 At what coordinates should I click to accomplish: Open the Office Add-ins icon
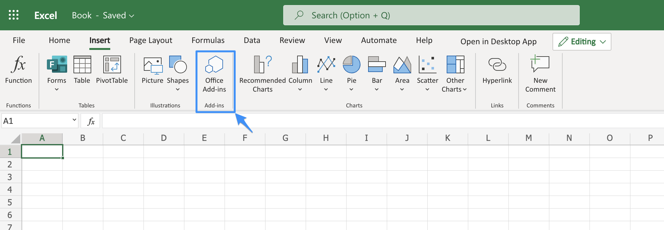[x=214, y=64]
